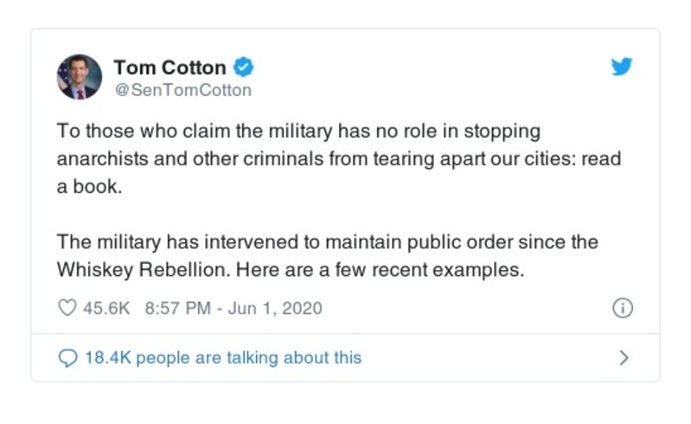Click "a book." ending the first paragraph

point(90,187)
